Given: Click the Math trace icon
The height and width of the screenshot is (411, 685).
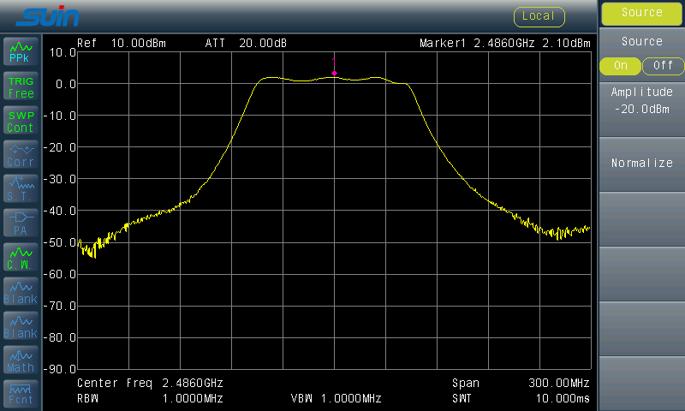Looking at the screenshot, I should click(x=21, y=360).
